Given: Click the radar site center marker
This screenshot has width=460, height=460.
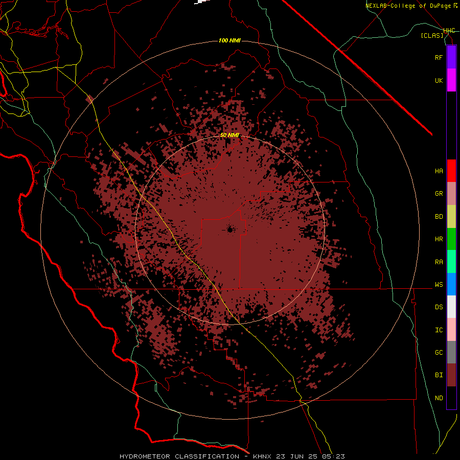Looking at the screenshot, I should (229, 229).
